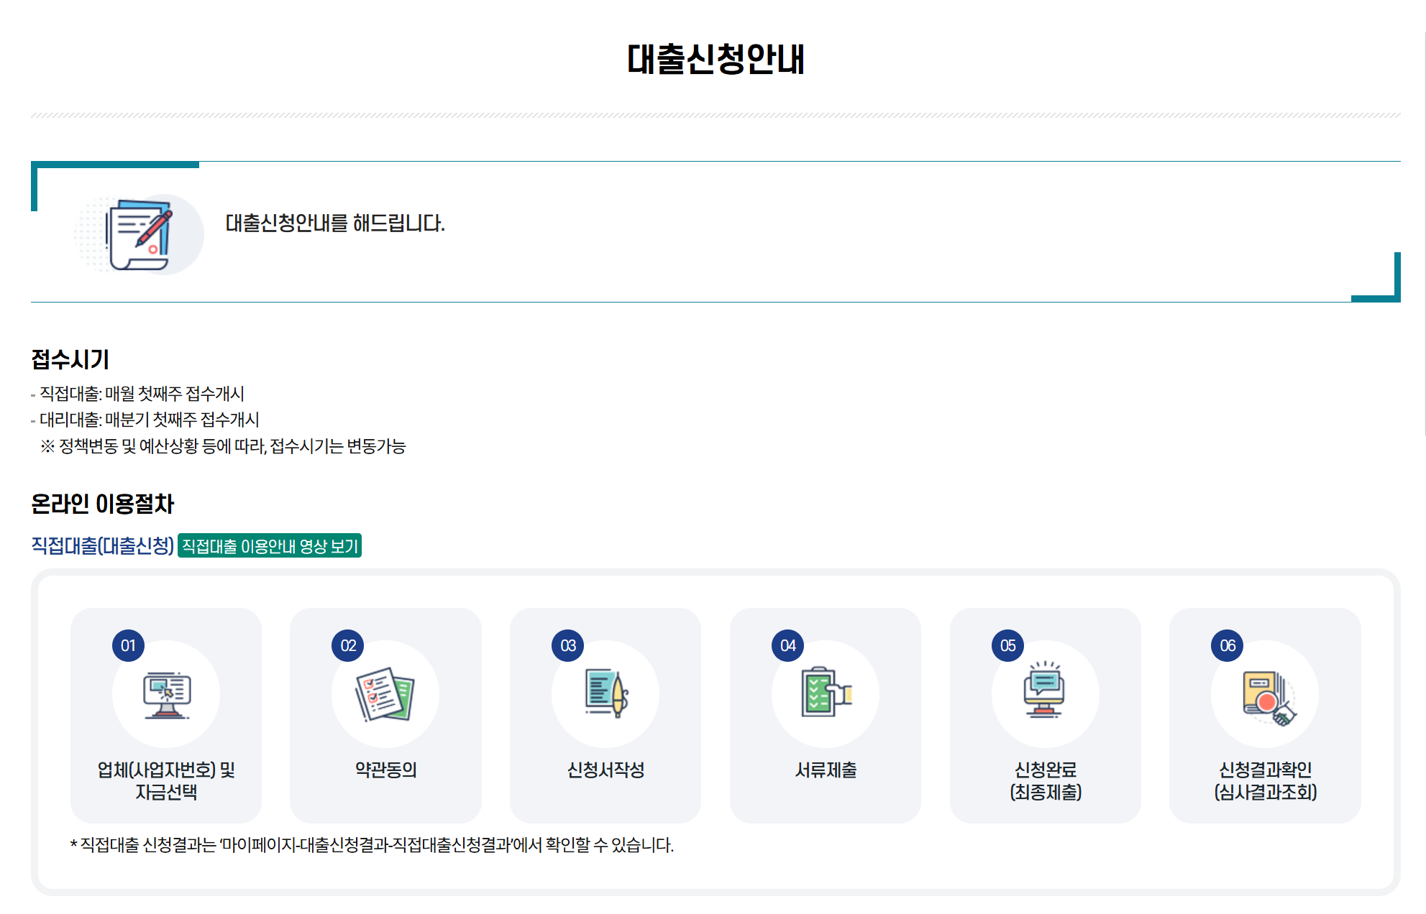Image resolution: width=1426 pixels, height=914 pixels.
Task: Click the blue 01 step number badge
Action: tap(128, 645)
